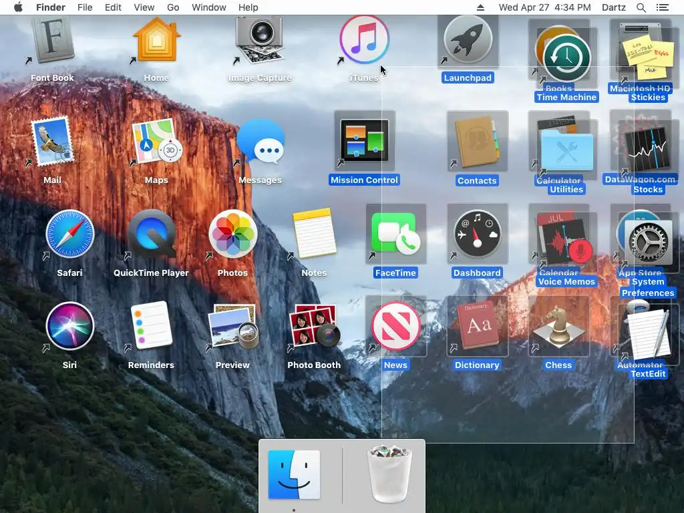Select the Notes notepad icon

[x=314, y=233]
